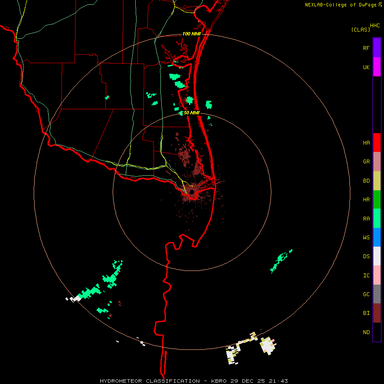Click the HR green legend swatch

point(377,200)
